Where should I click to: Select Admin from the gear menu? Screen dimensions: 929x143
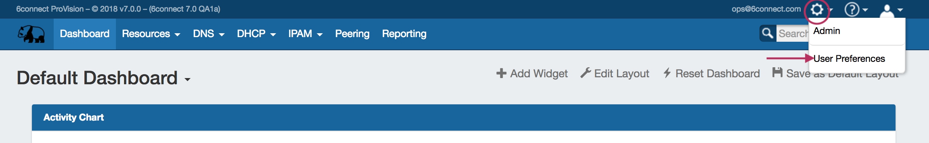pos(827,31)
